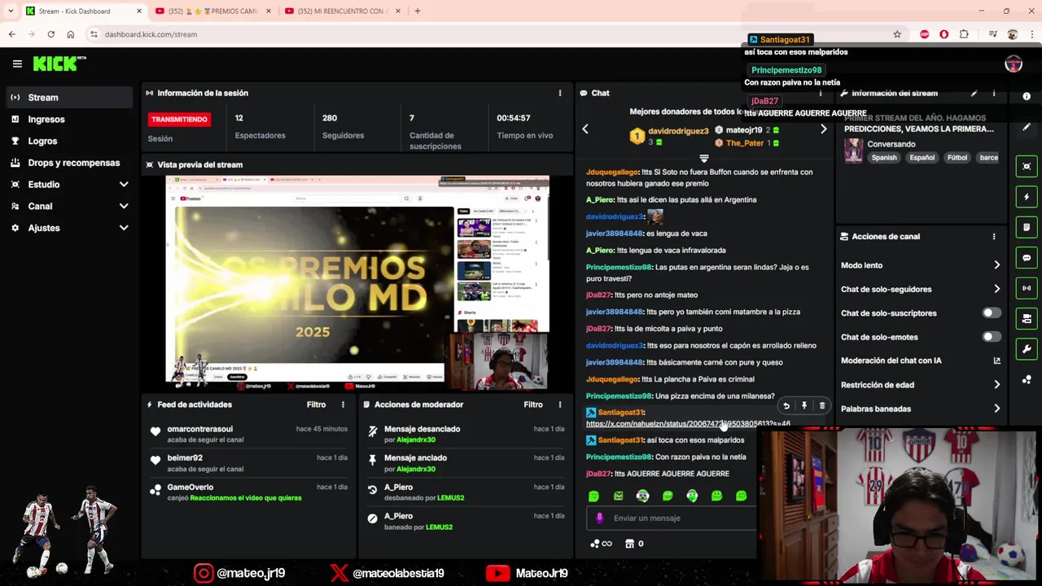This screenshot has height=586, width=1042.
Task: Show next top donors with right arrow
Action: (823, 129)
